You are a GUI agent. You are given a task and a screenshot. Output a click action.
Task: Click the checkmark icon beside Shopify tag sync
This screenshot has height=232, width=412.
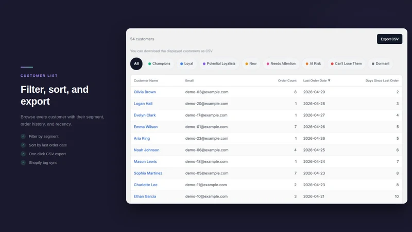coord(23,162)
